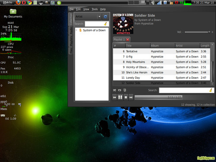This screenshot has height=162, width=216.
Task: Rescan the collection with refresh button
Action: [x=105, y=16]
